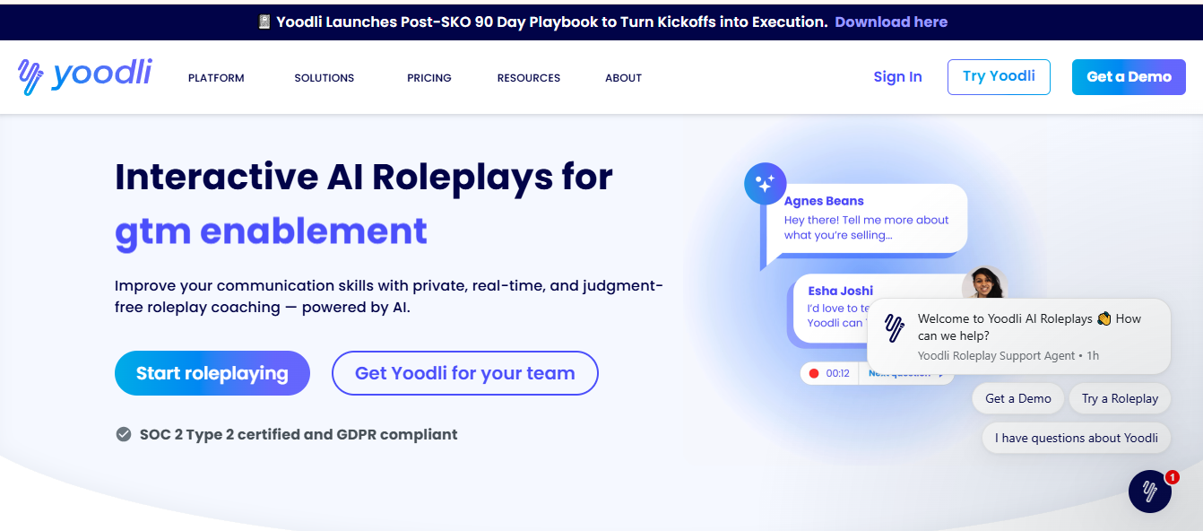Click the Download here banner link
The width and height of the screenshot is (1203, 531).
click(x=891, y=22)
